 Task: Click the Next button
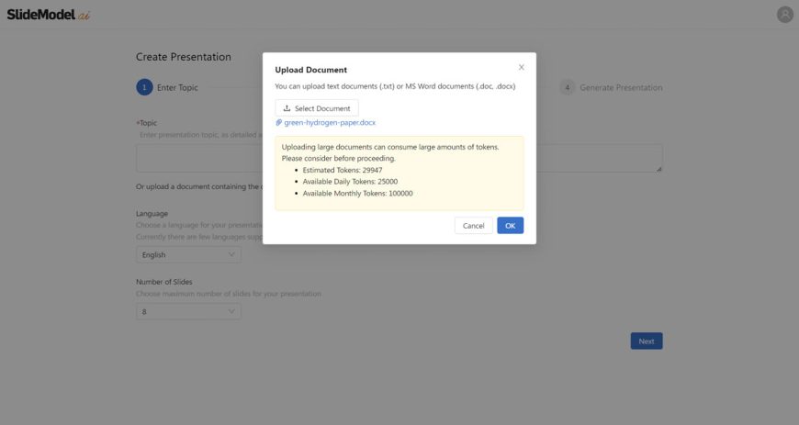tap(646, 341)
